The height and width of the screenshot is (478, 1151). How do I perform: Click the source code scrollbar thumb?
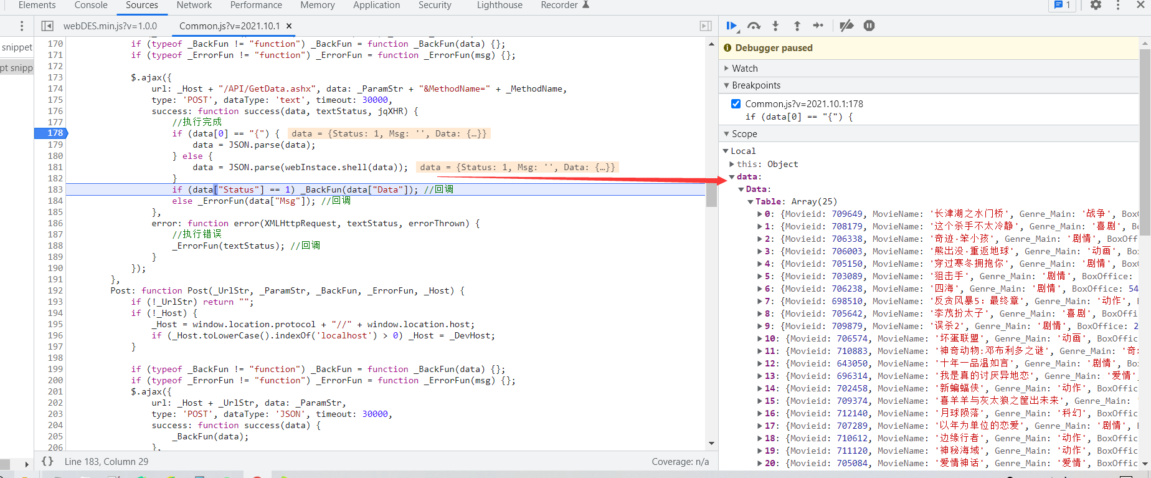point(711,195)
